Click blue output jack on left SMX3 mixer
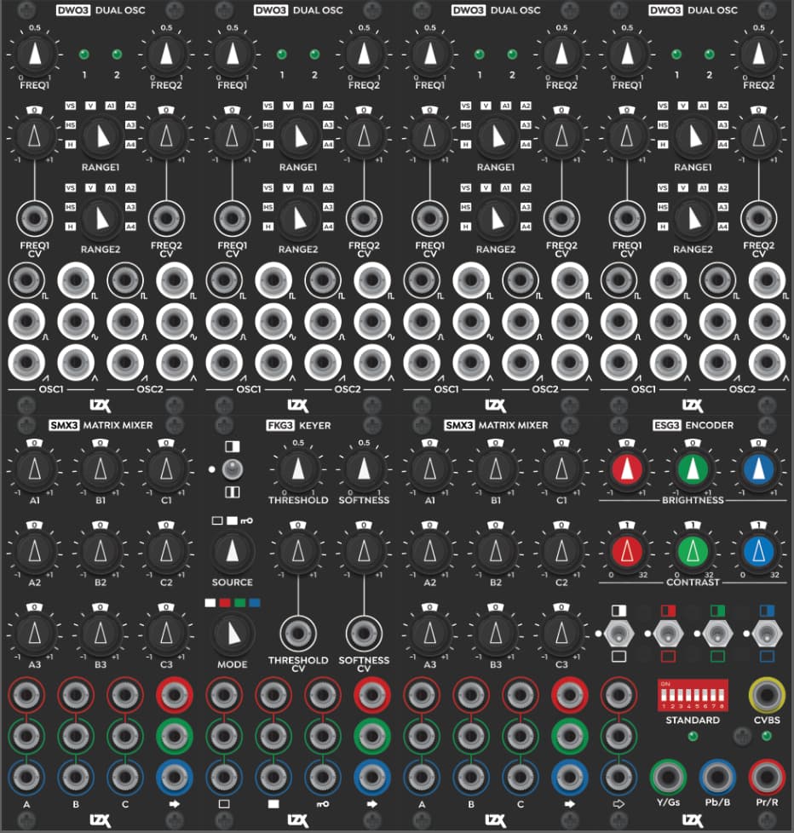This screenshot has width=794, height=833. click(x=175, y=778)
